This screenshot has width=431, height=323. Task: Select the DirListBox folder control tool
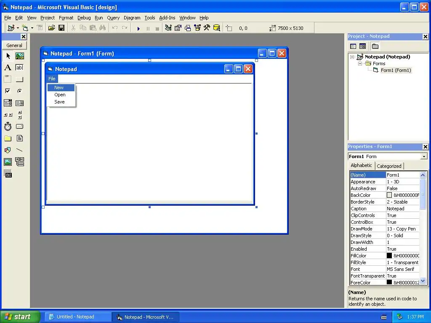point(8,138)
